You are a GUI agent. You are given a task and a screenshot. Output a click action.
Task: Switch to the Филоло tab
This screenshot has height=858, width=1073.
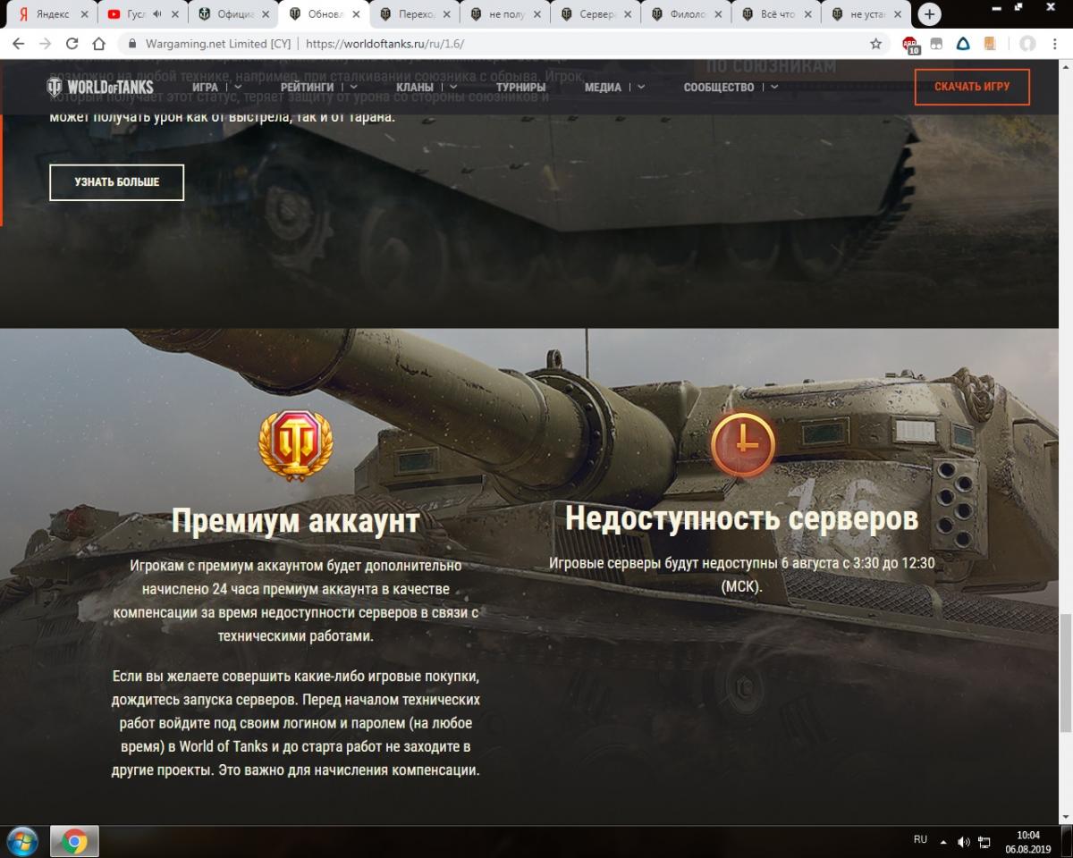(x=687, y=14)
